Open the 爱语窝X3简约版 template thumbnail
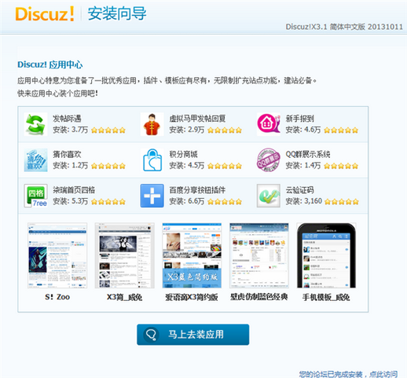This screenshot has width=407, height=378. (x=192, y=255)
